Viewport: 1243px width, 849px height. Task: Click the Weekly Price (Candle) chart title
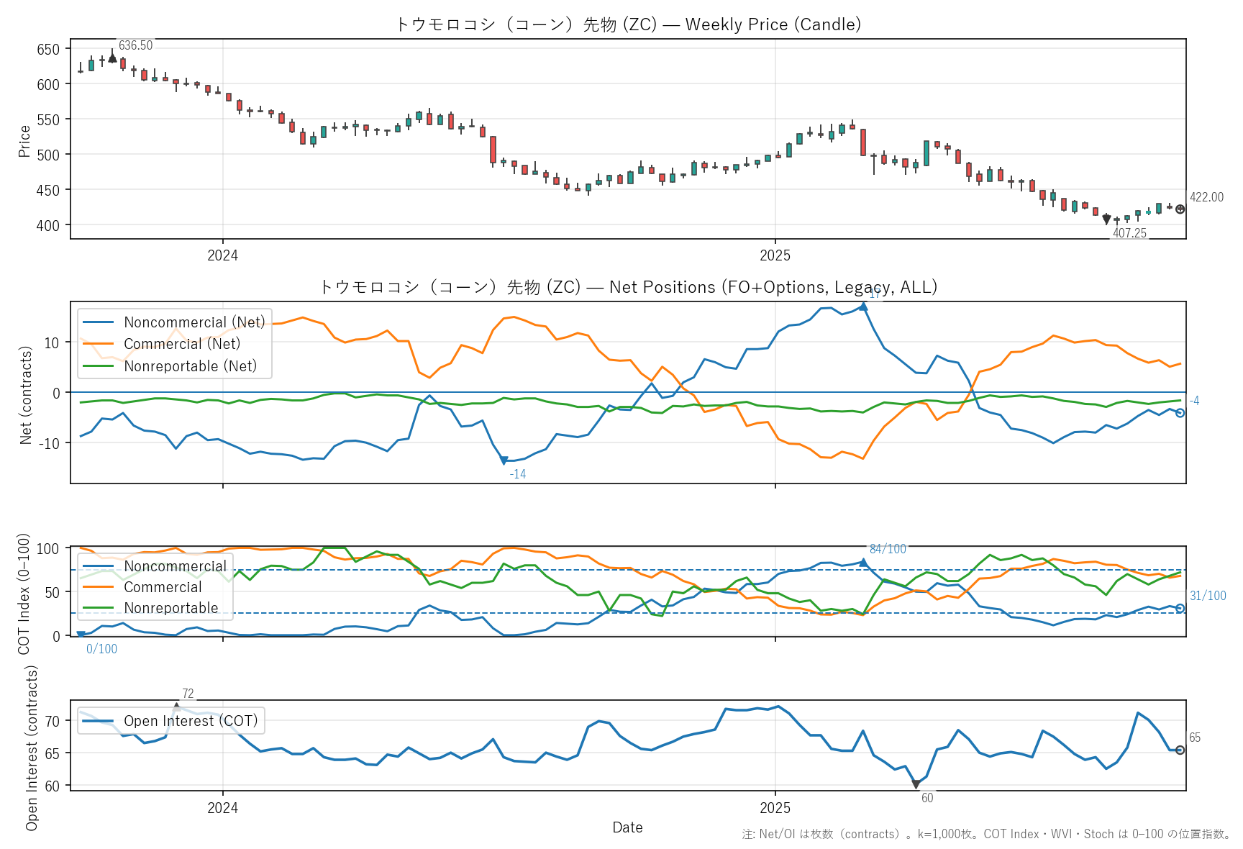(x=628, y=24)
